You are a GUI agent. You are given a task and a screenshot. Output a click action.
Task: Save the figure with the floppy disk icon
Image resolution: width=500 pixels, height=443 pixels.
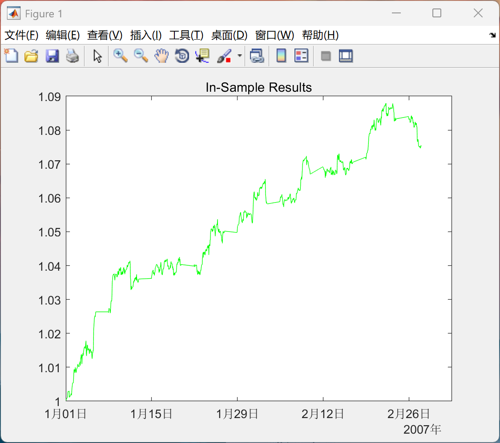pyautogui.click(x=52, y=56)
